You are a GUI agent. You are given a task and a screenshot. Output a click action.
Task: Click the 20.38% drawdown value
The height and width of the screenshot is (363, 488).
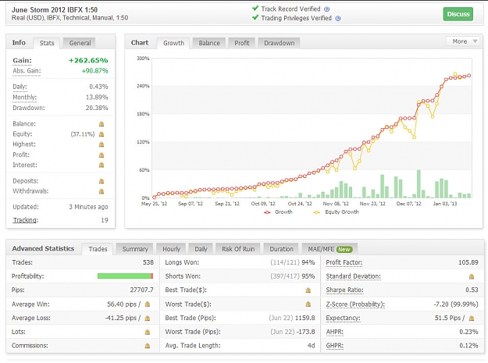(97, 108)
